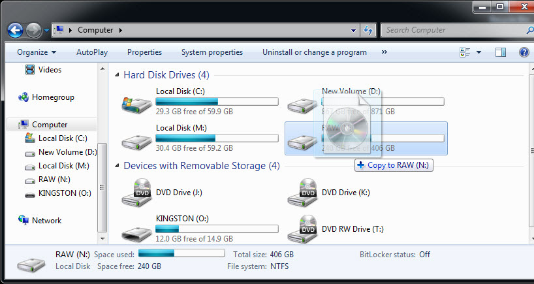Click the File system NTFS value
The height and width of the screenshot is (284, 534).
[x=279, y=266]
